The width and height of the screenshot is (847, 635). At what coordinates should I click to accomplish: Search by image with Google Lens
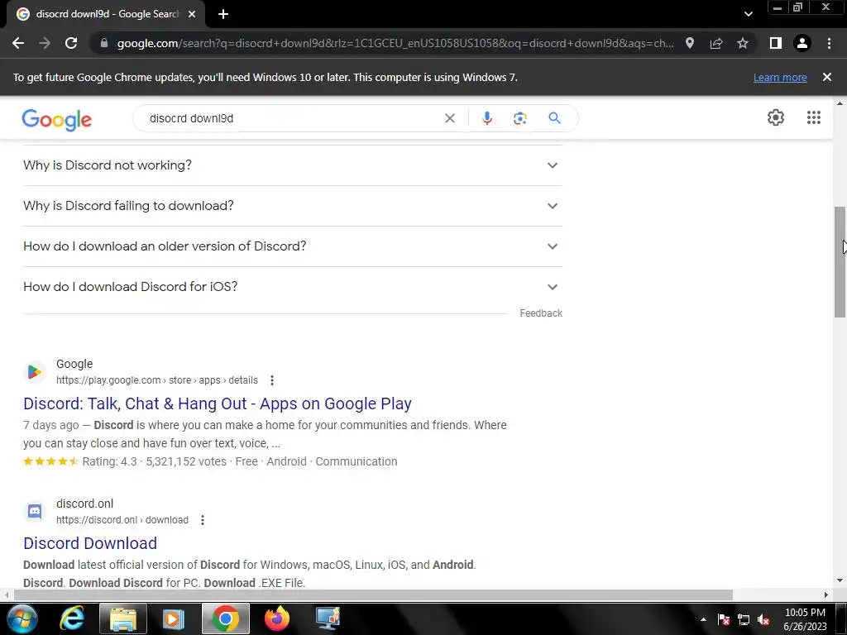(519, 118)
